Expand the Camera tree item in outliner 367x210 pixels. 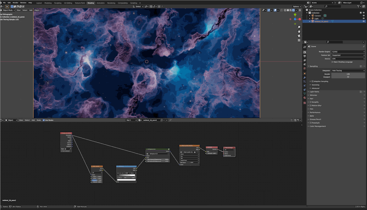[x=309, y=15]
